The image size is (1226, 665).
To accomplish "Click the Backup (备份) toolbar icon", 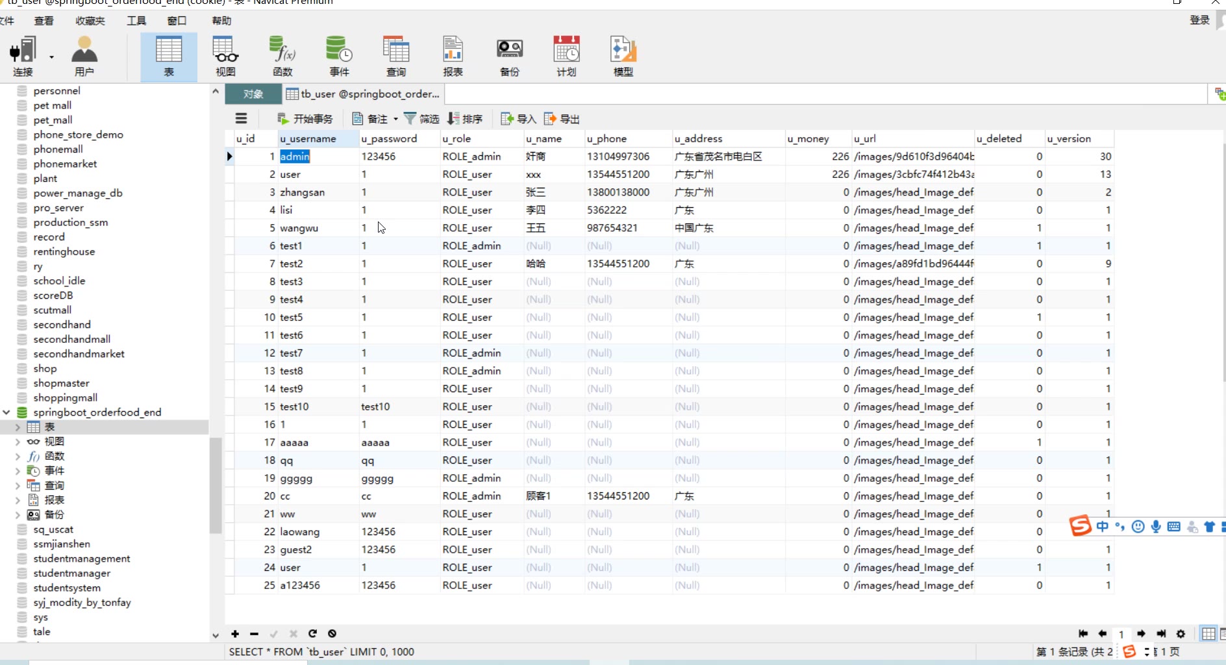I will [x=509, y=56].
